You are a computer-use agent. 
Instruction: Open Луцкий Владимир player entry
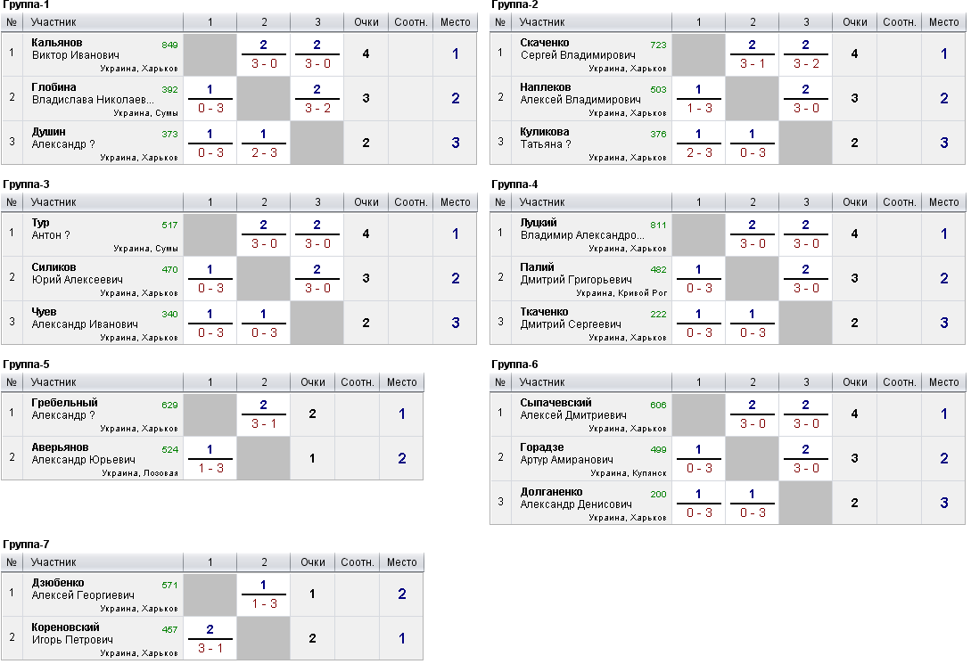(x=582, y=229)
